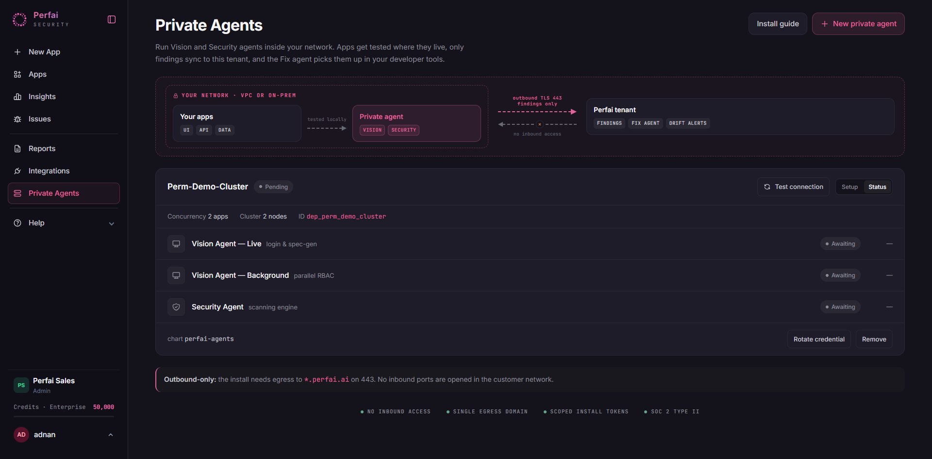This screenshot has width=932, height=459.
Task: Click the VISION tag in Private agent box
Action: 372,130
